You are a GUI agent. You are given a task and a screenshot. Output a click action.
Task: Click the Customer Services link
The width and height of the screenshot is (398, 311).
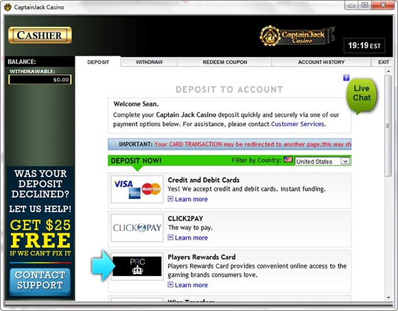click(298, 124)
